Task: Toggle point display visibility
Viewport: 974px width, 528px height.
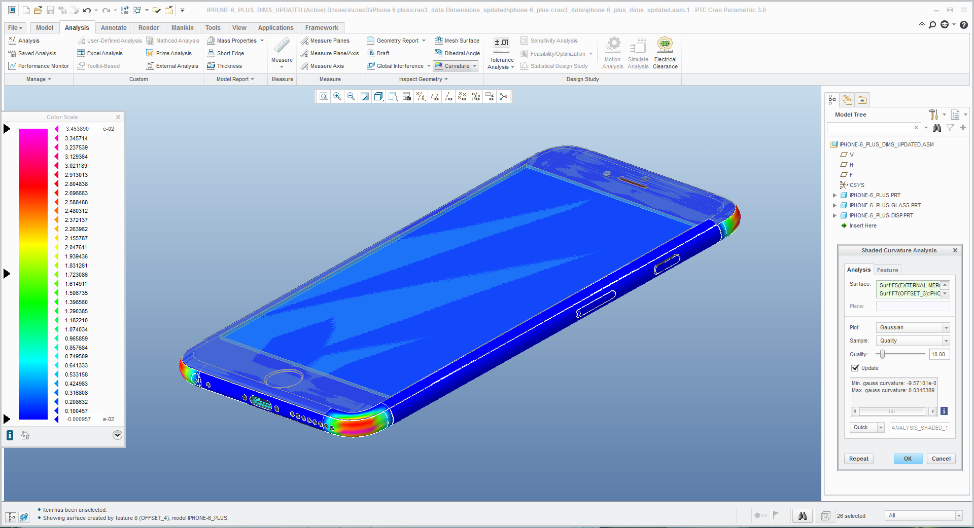Action: [x=462, y=96]
